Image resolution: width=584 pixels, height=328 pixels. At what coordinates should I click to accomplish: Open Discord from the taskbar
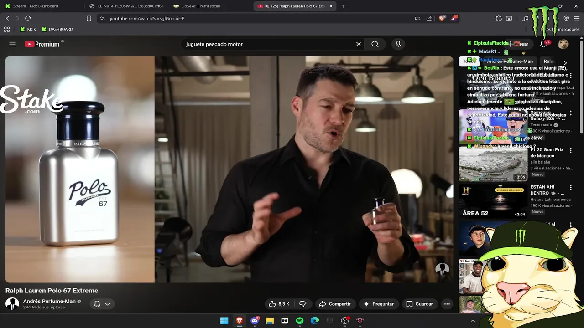(x=255, y=321)
